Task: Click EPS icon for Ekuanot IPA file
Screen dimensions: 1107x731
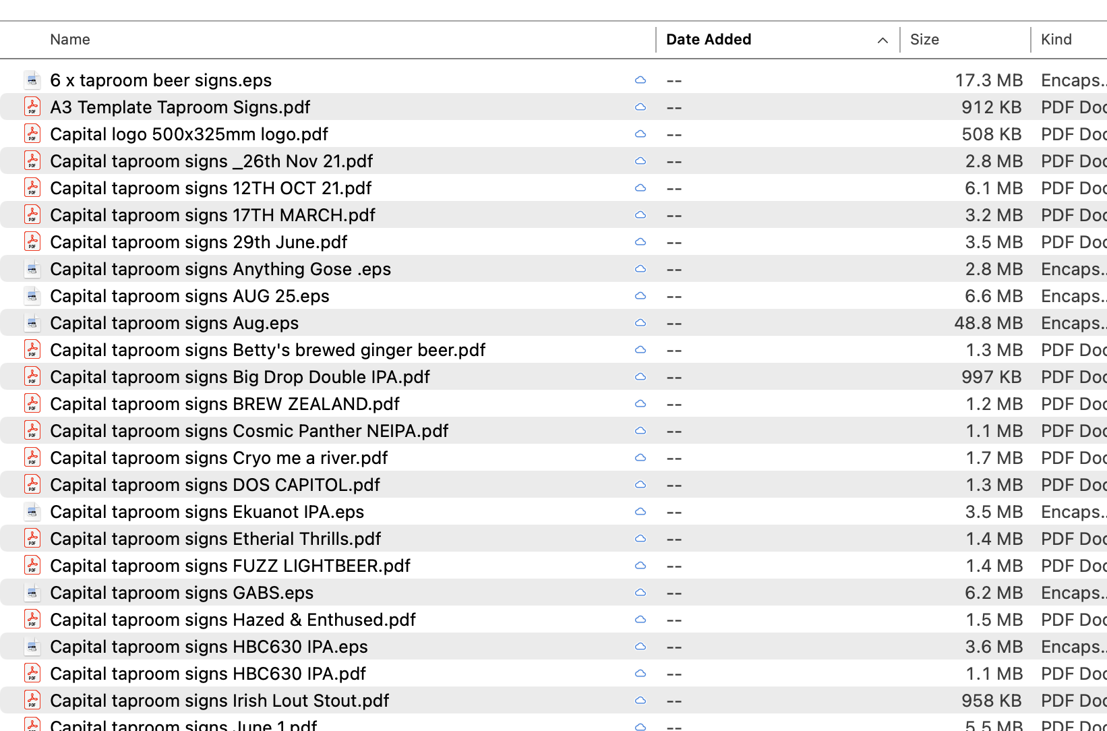Action: pyautogui.click(x=32, y=512)
